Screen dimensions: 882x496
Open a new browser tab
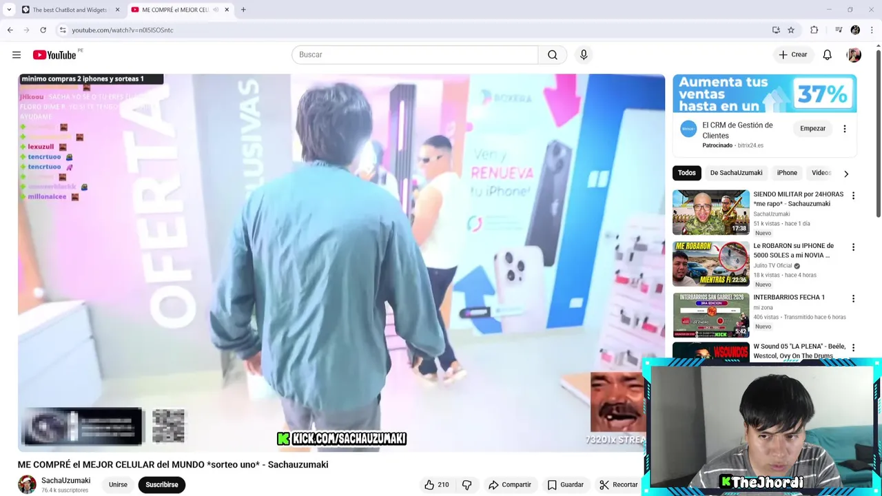tap(243, 10)
